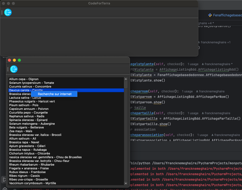The image size is (242, 190).
Task: Select Zea mays - Maïs entry
Action: click(x=21, y=131)
